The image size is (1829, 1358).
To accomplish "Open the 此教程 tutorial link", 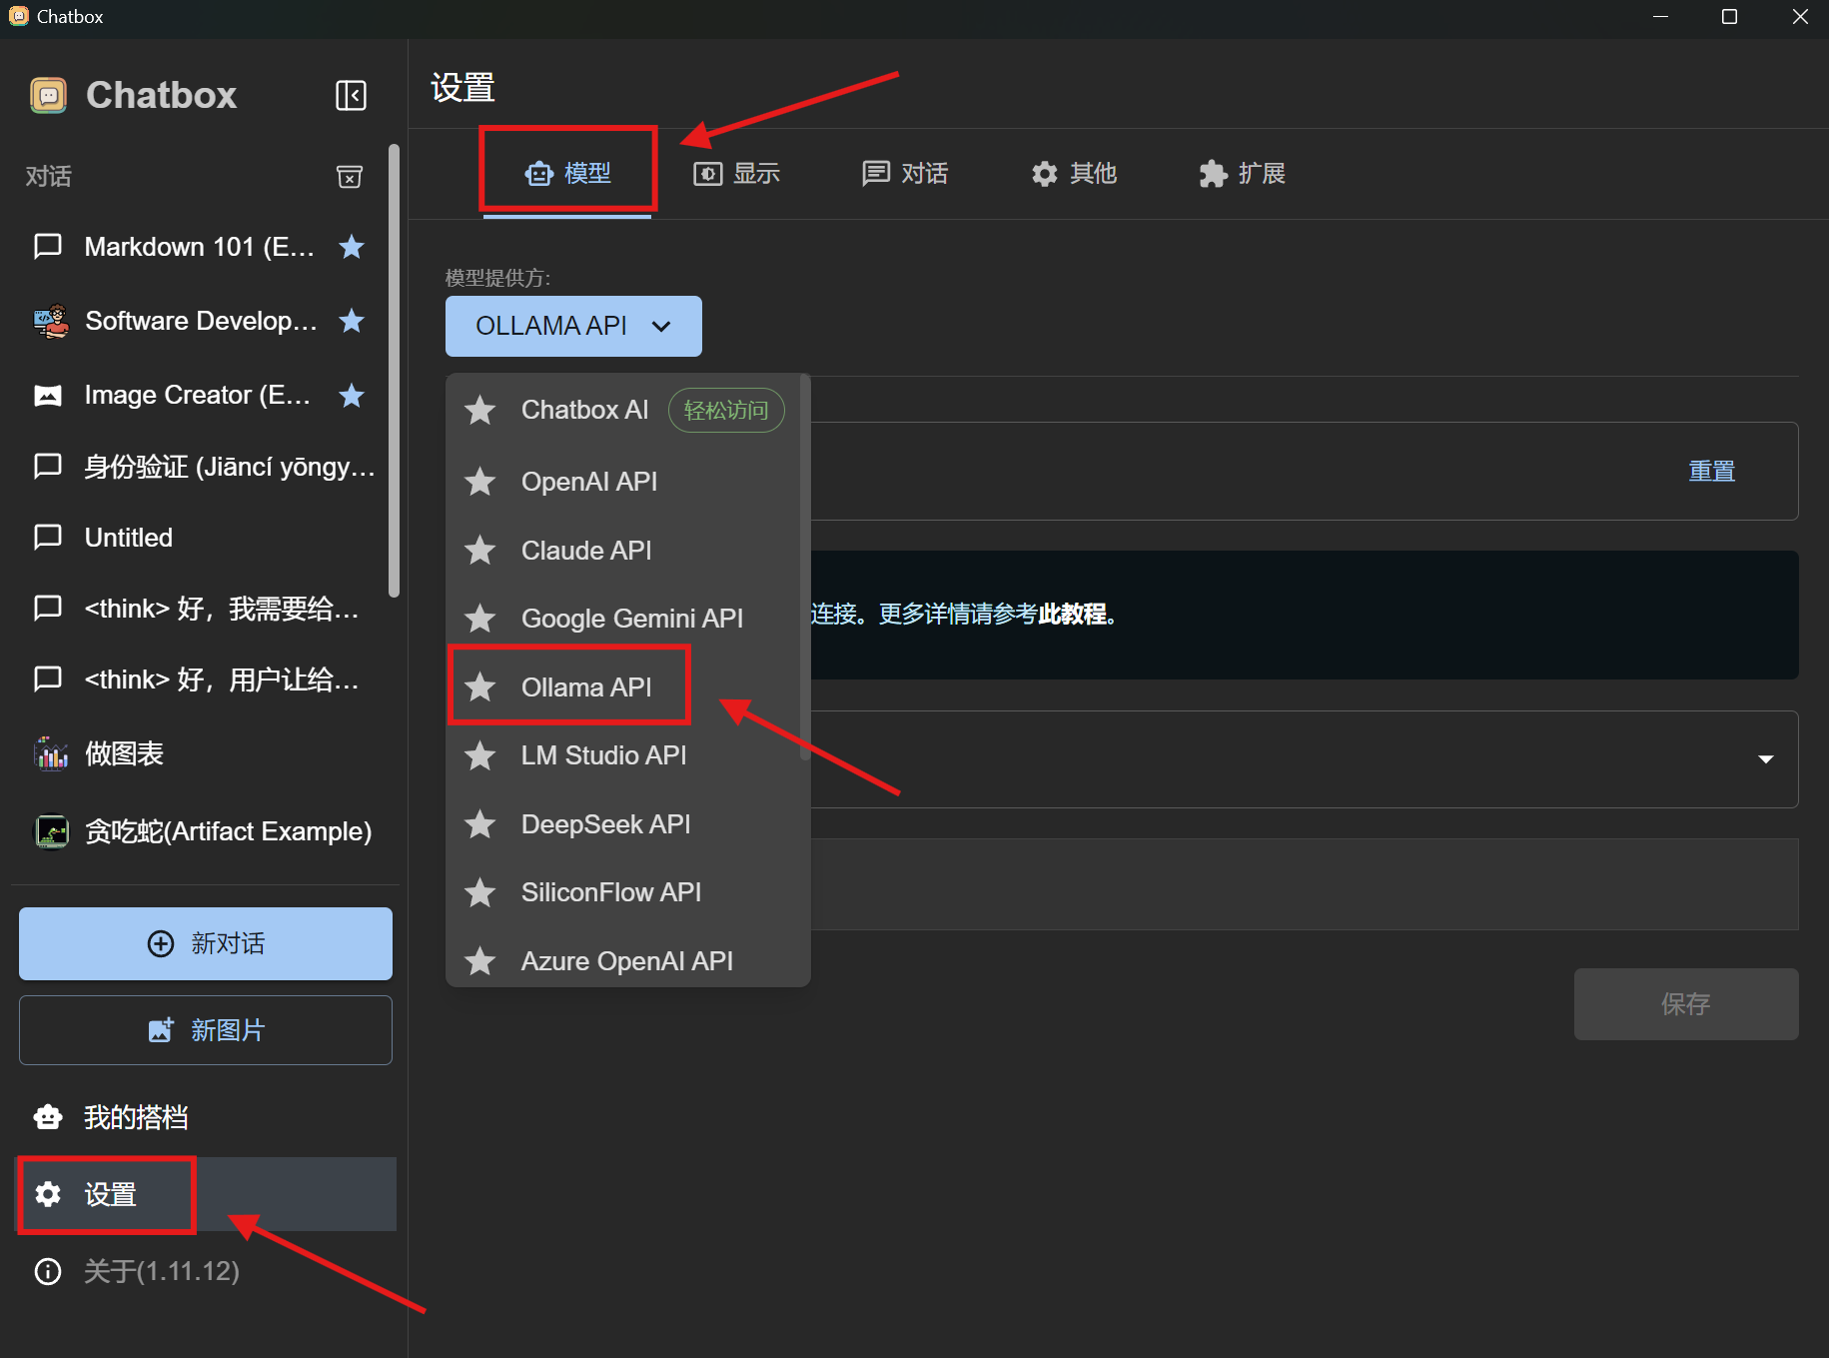I will [x=1072, y=614].
